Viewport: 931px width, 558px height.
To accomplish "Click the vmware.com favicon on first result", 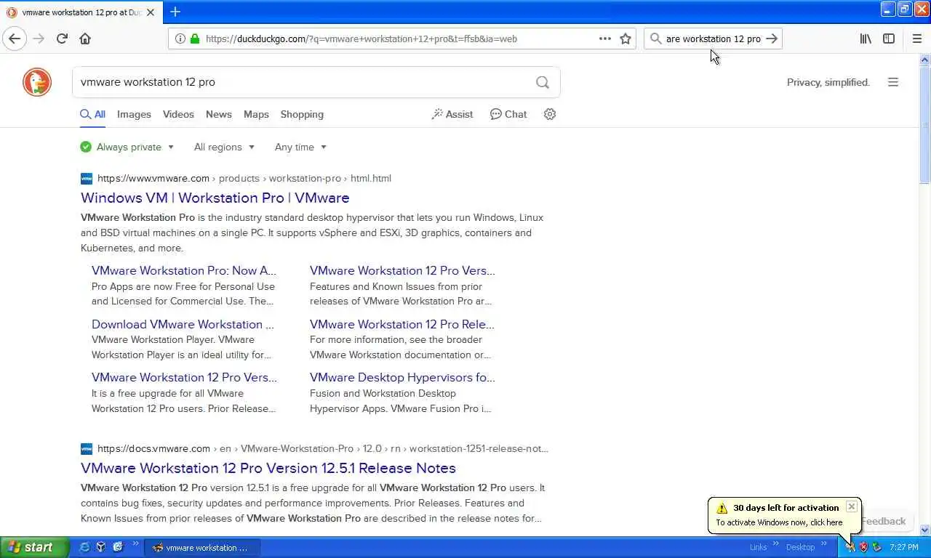I will (87, 178).
